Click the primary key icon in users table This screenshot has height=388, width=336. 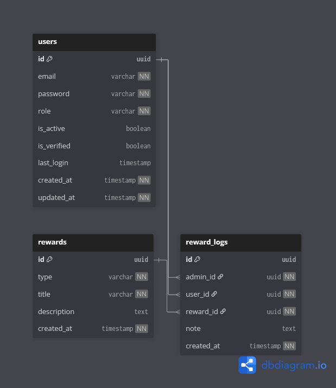(49, 59)
